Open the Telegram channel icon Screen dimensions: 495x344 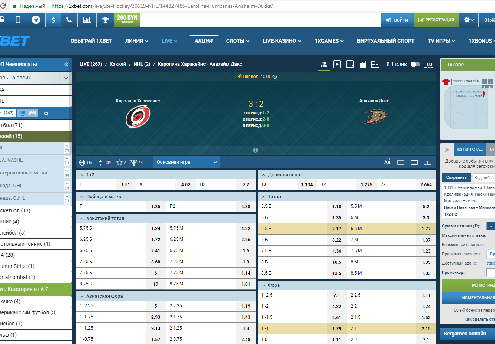36,20
